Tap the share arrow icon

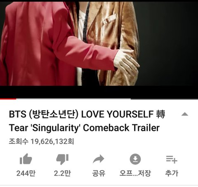pyautogui.click(x=99, y=159)
